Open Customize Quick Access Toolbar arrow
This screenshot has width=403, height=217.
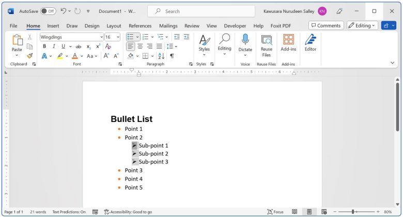[x=88, y=11]
